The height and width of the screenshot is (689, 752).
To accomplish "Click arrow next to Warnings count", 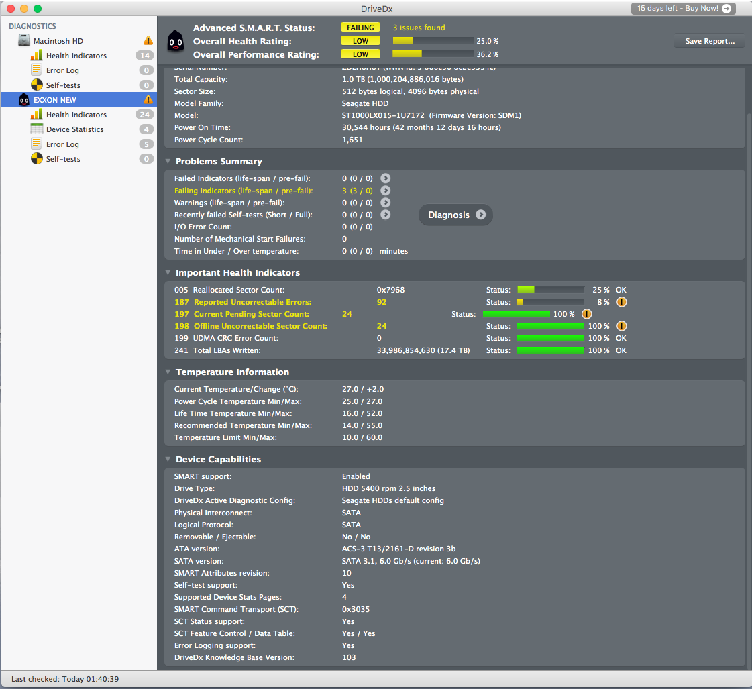I will (385, 203).
